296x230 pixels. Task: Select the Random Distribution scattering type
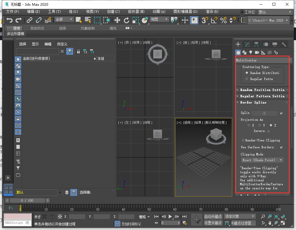(247, 73)
